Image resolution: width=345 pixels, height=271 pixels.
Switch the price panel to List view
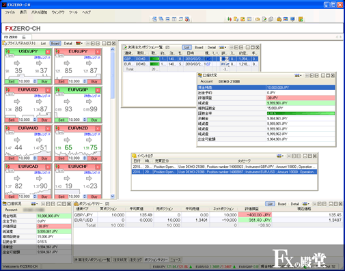pyautogui.click(x=43, y=43)
